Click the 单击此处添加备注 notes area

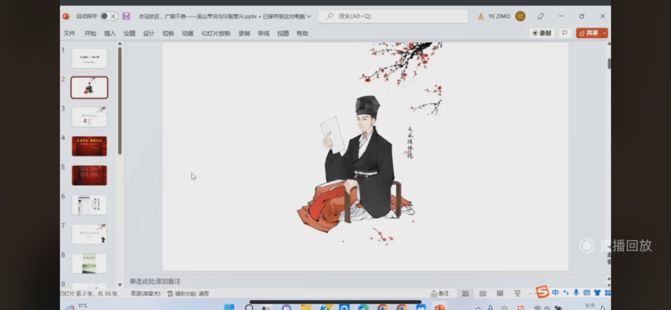point(155,281)
